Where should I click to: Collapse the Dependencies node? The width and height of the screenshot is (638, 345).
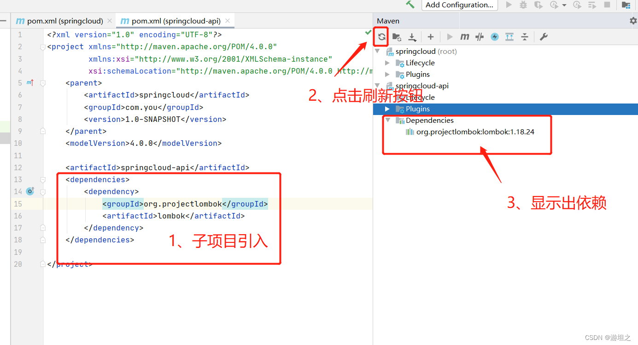click(387, 121)
